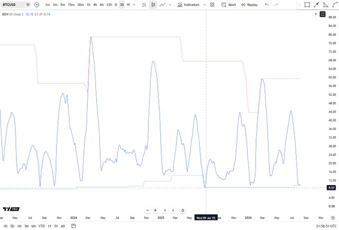This screenshot has width=339, height=230.
Task: Open the Indicators dialog
Action: (189, 5)
